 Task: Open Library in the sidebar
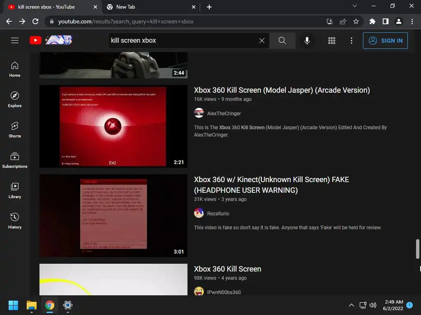[15, 191]
